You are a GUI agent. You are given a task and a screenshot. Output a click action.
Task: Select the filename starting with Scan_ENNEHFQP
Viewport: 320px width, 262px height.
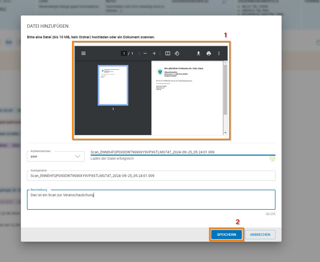click(152, 152)
